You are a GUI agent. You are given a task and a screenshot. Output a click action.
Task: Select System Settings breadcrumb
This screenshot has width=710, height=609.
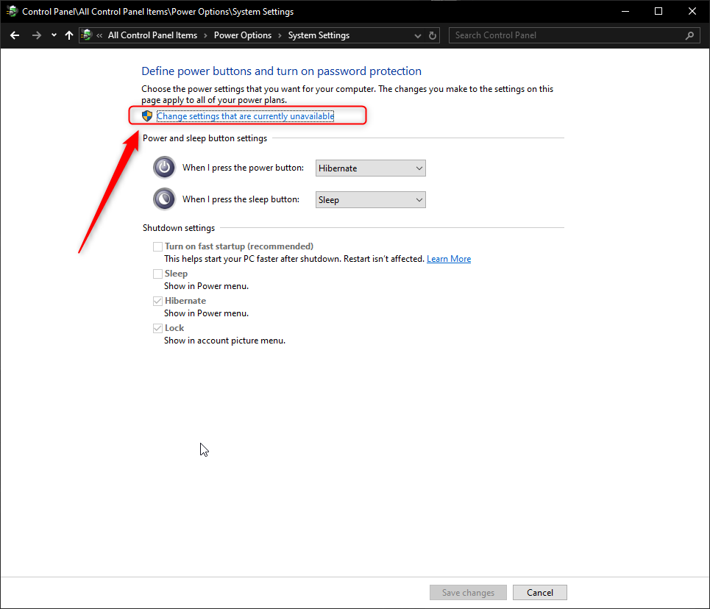[x=319, y=35]
